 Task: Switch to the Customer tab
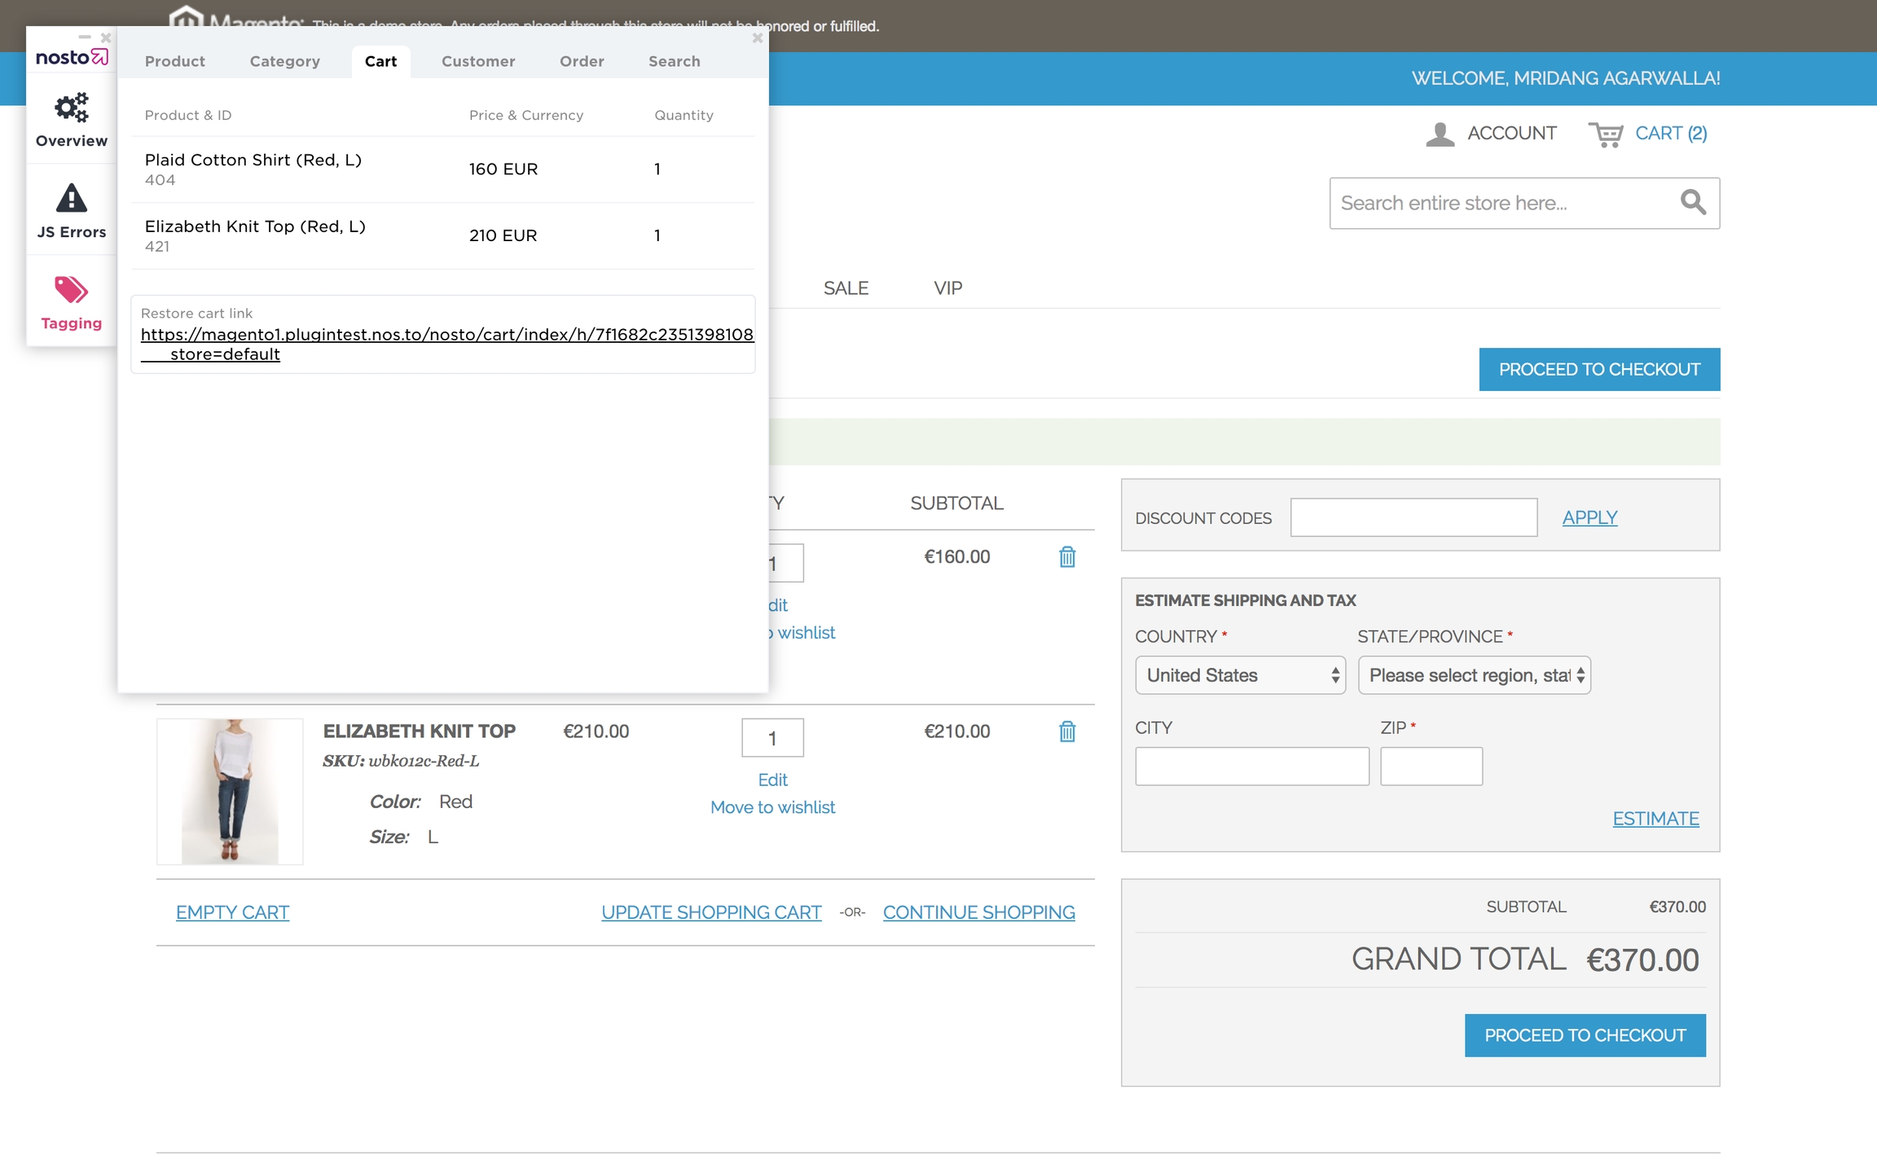coord(478,61)
